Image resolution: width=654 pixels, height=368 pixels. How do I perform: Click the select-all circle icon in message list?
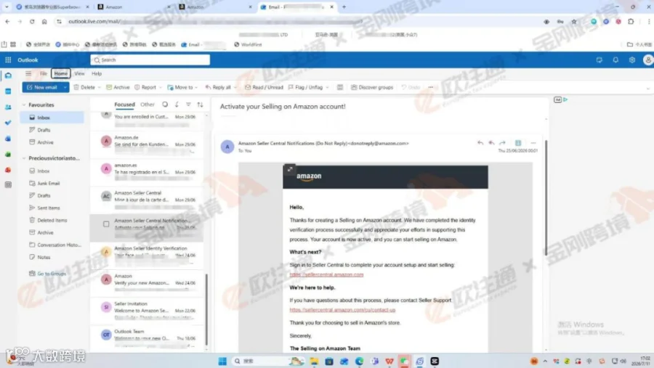pos(165,105)
